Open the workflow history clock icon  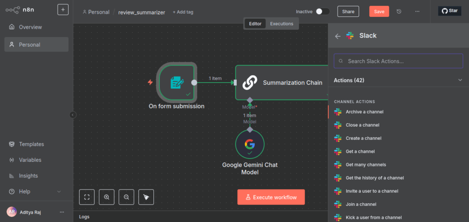coord(399,11)
